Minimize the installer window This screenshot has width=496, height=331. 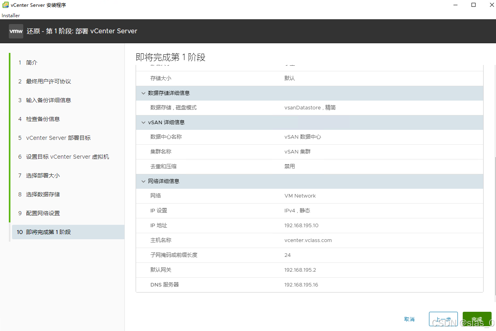pyautogui.click(x=455, y=5)
